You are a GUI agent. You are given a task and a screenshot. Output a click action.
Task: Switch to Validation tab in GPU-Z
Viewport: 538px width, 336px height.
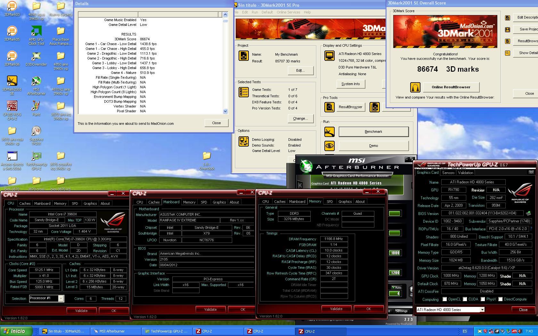click(465, 172)
